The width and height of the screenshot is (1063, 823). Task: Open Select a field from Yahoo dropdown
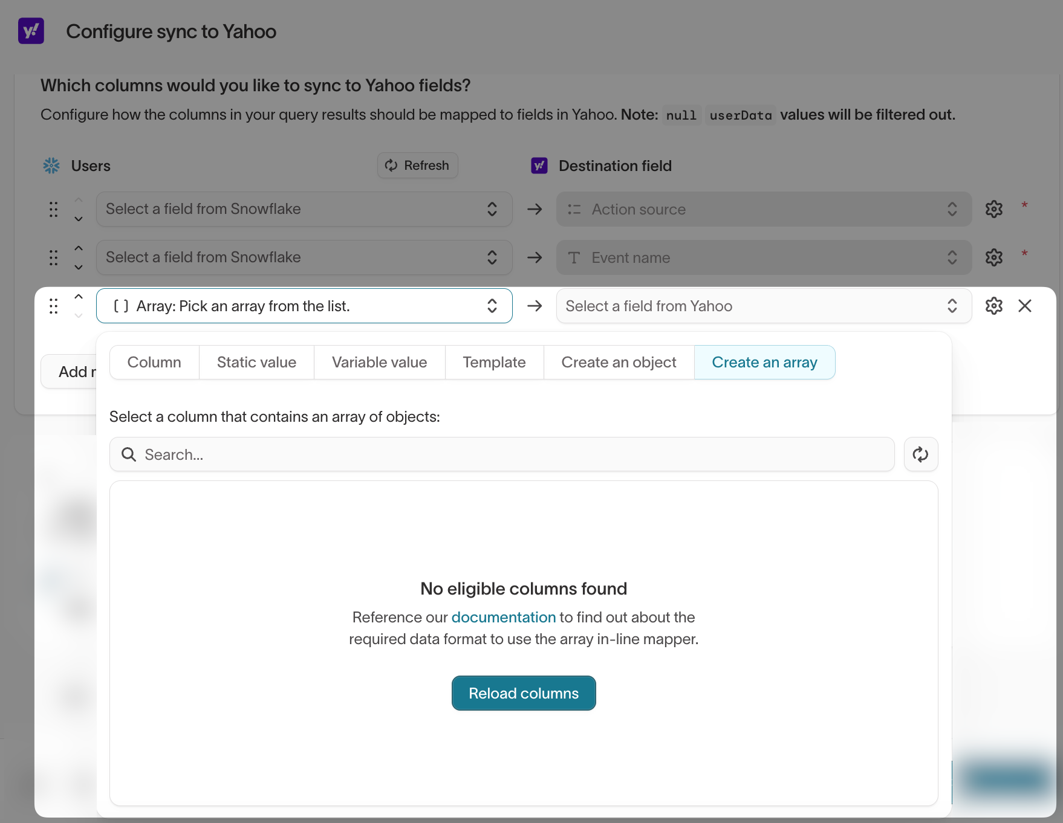tap(764, 306)
